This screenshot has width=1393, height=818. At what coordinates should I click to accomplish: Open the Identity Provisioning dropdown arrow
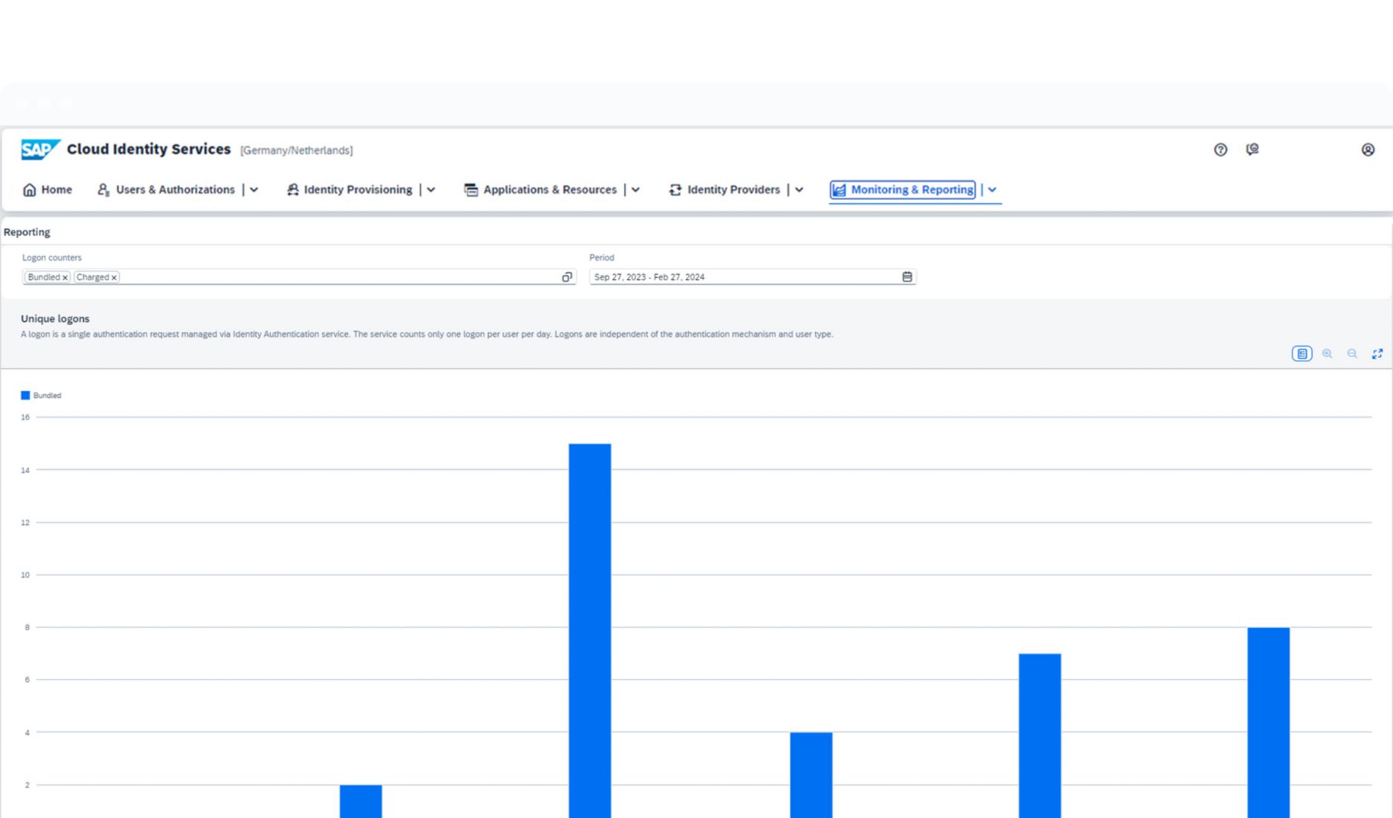pos(431,190)
